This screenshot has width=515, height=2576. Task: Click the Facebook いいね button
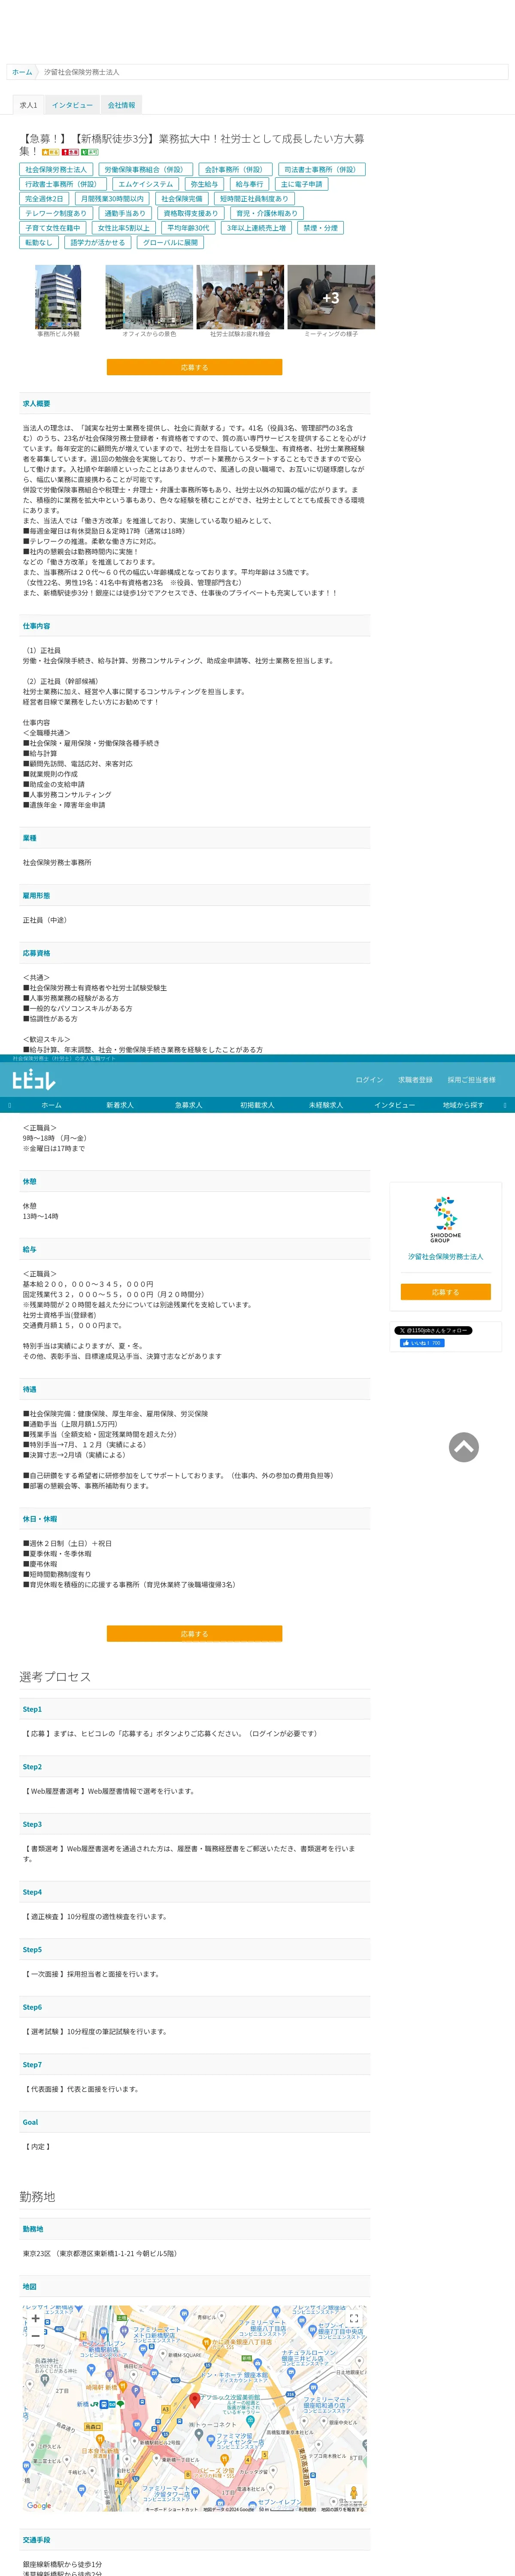(x=421, y=1343)
